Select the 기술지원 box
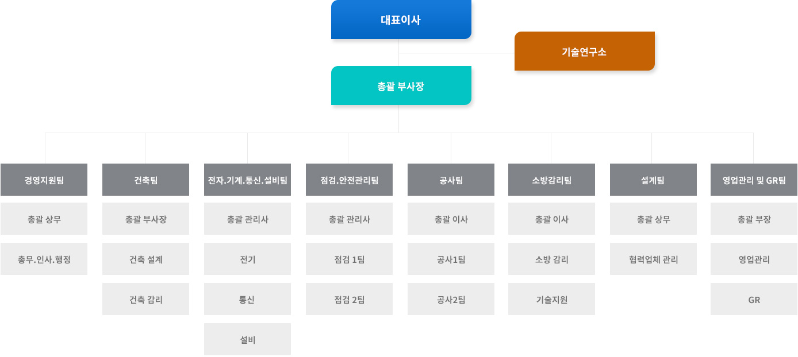Image resolution: width=798 pixels, height=357 pixels. pos(551,299)
